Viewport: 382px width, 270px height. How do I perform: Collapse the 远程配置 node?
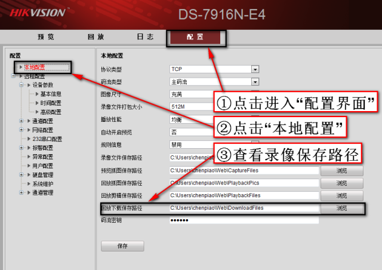pos(13,76)
